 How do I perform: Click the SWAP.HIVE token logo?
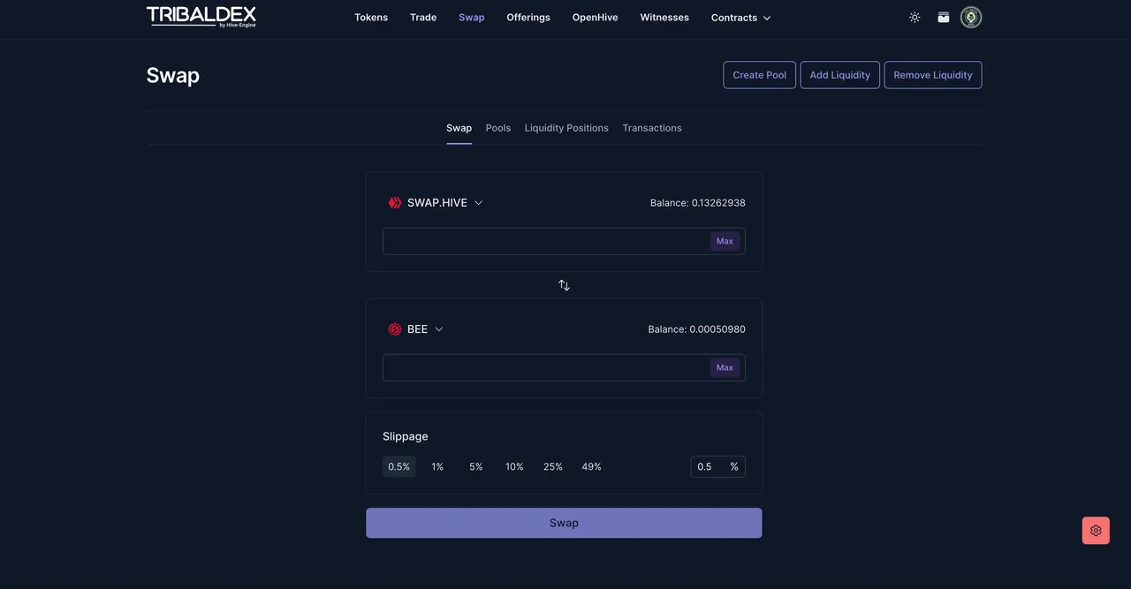tap(395, 203)
